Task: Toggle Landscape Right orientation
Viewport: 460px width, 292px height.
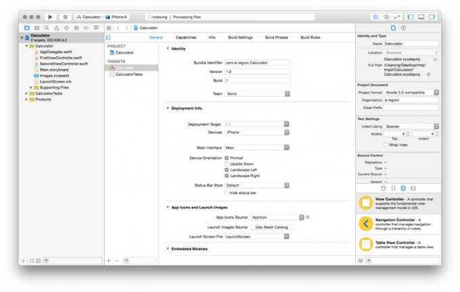Action: coord(227,176)
